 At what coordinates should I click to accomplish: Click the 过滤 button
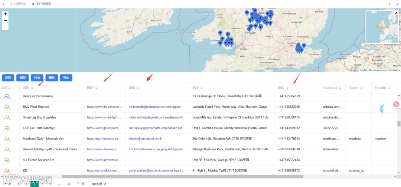coord(37,78)
